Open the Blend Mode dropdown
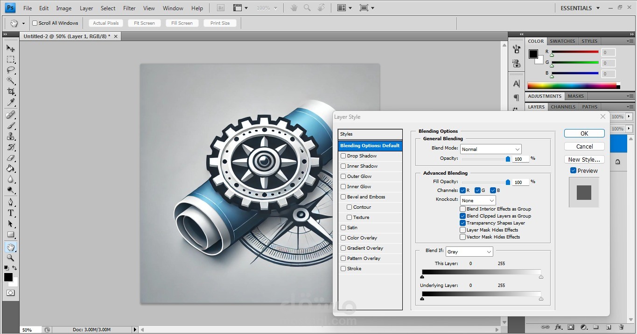Image resolution: width=637 pixels, height=334 pixels. pyautogui.click(x=490, y=149)
